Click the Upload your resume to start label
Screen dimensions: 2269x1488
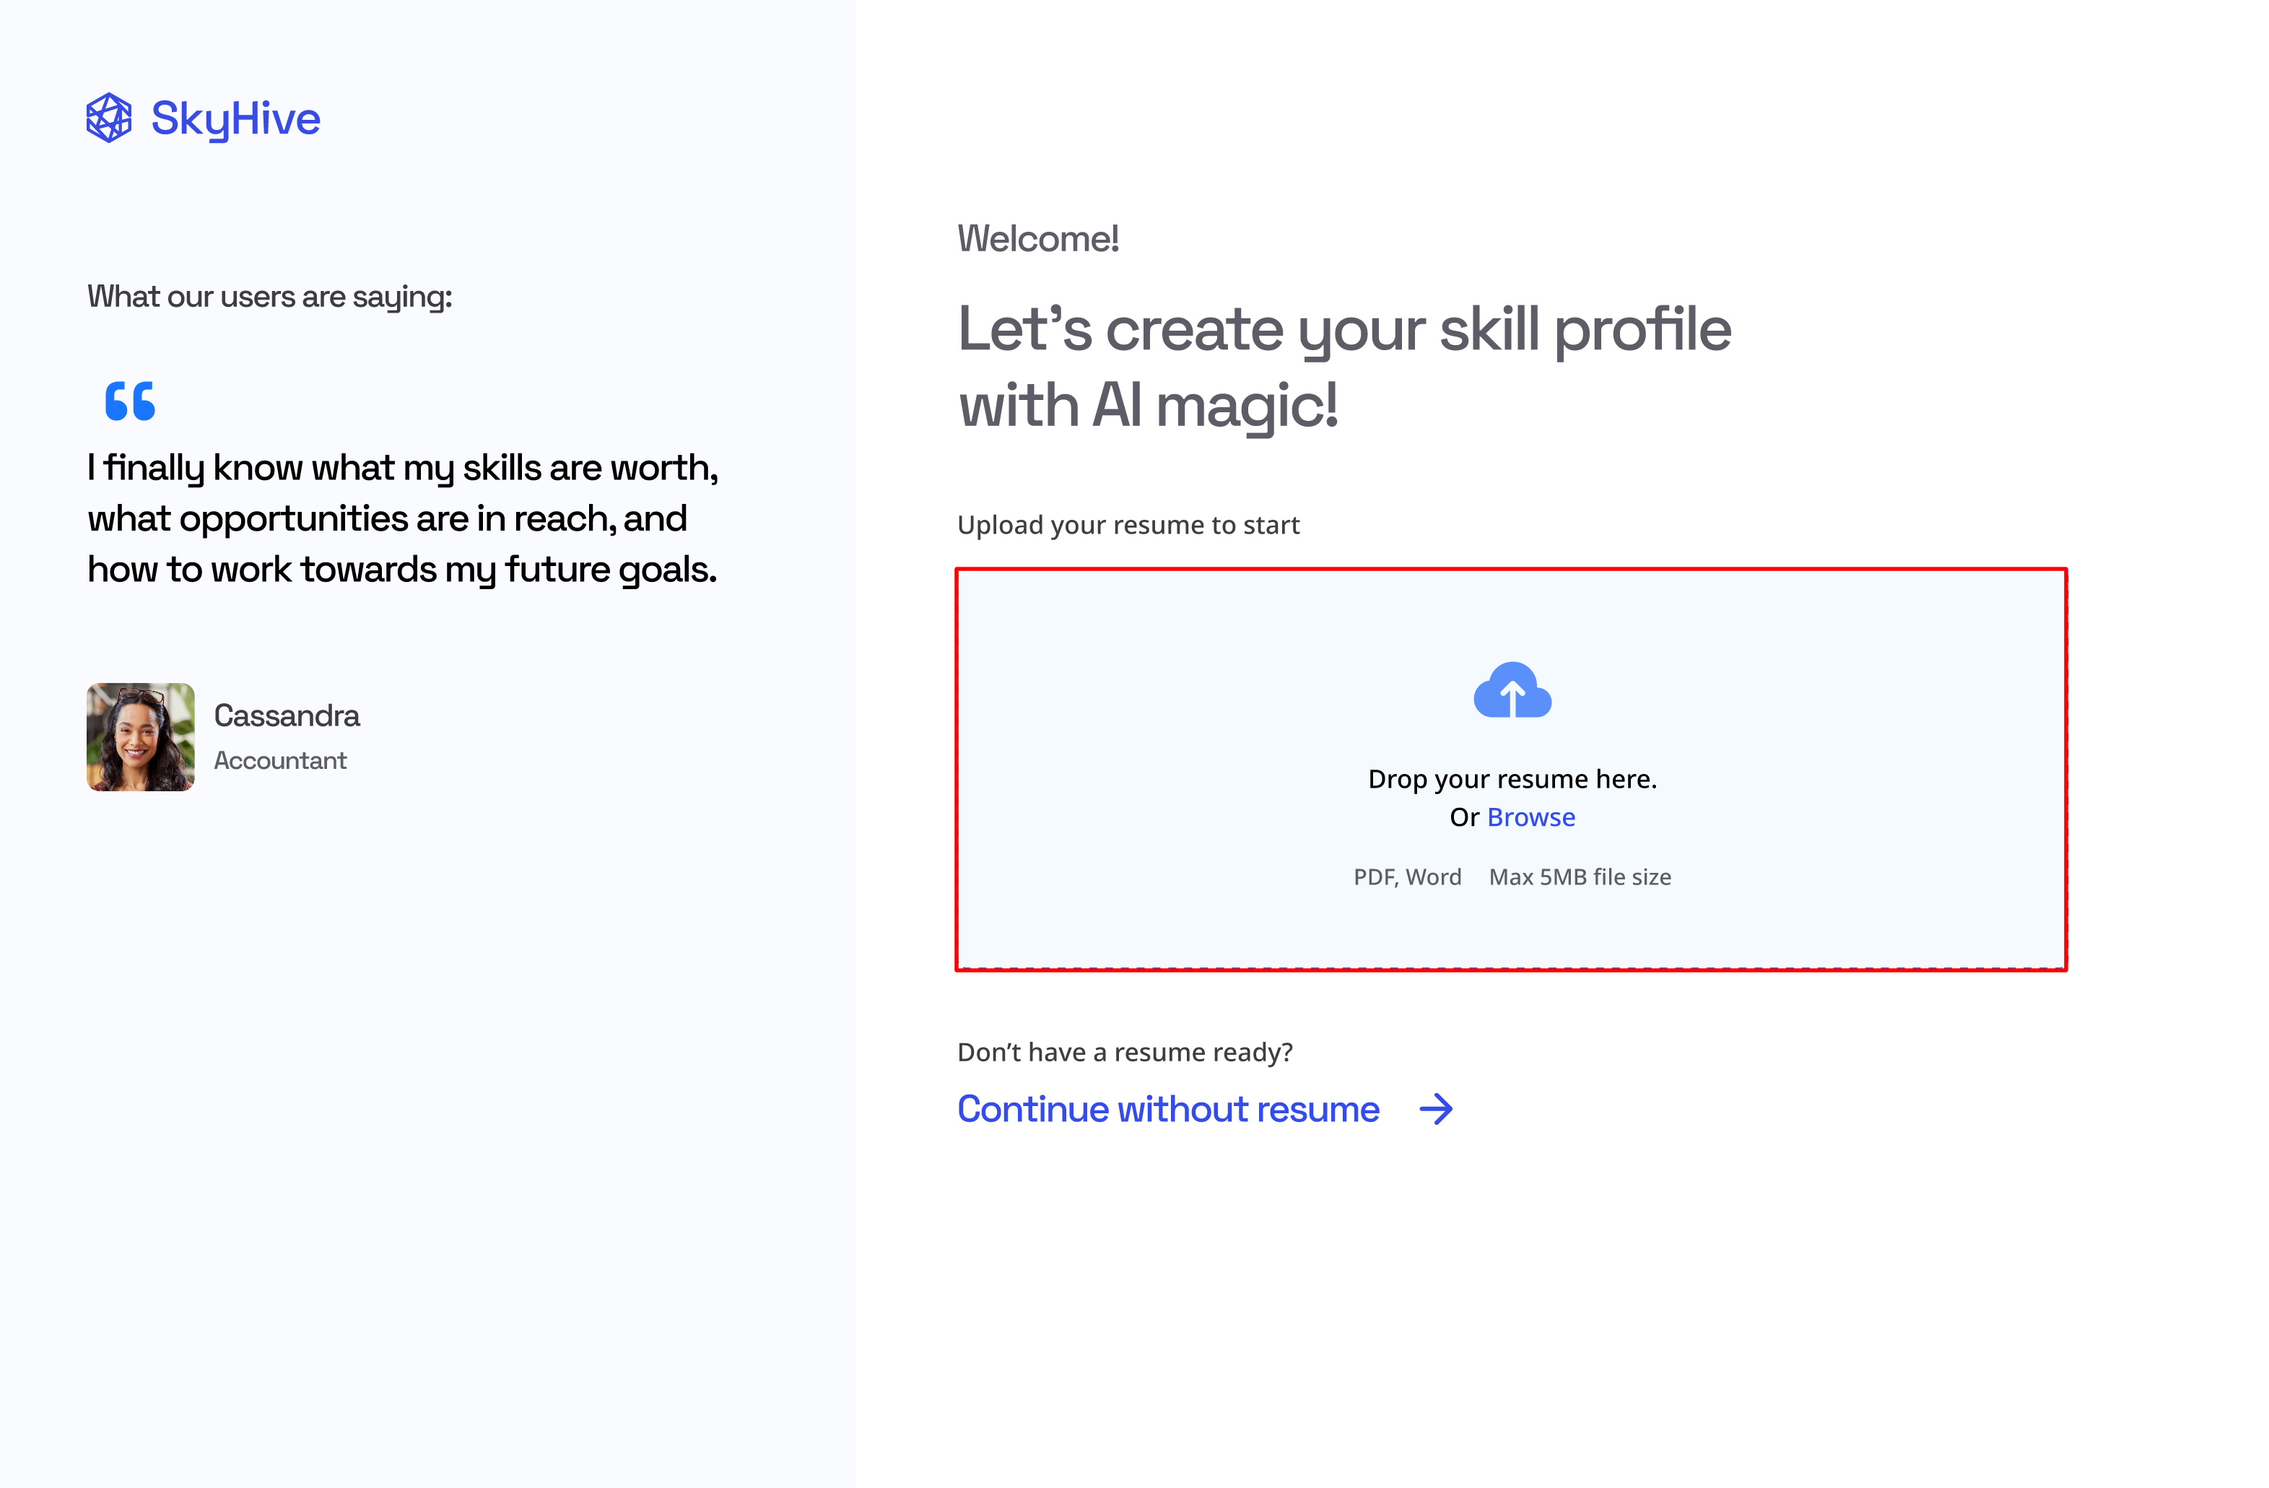1128,525
